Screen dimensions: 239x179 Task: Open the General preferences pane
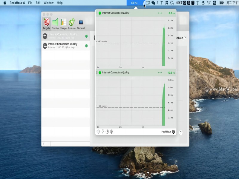click(81, 24)
